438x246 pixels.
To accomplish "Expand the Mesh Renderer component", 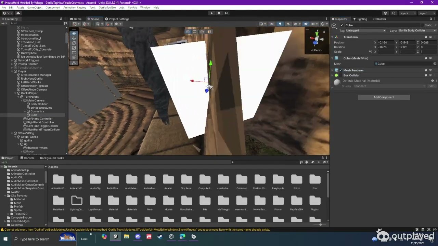I will point(332,70).
